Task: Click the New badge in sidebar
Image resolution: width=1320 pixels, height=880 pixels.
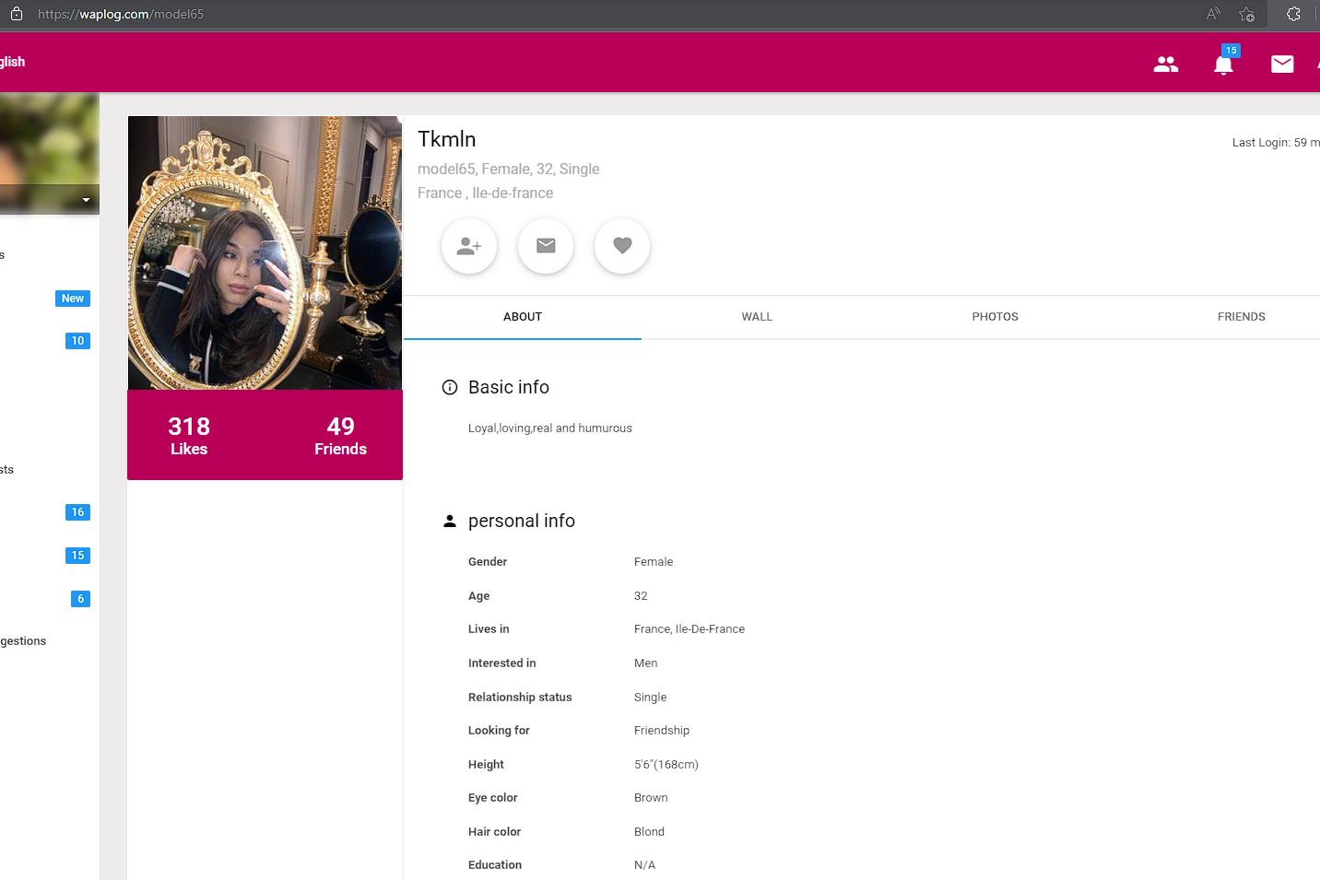Action: 73,299
